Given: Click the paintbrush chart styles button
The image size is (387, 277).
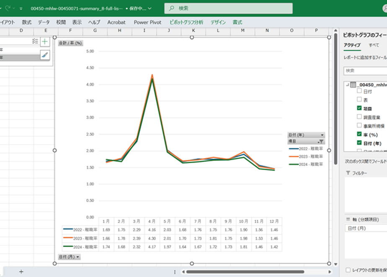Looking at the screenshot, I should [x=45, y=55].
